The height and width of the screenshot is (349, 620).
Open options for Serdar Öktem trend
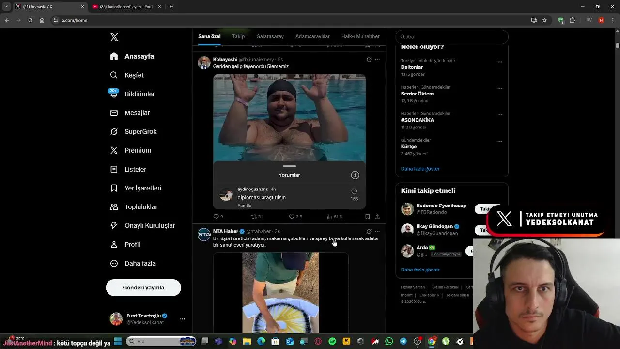click(500, 89)
